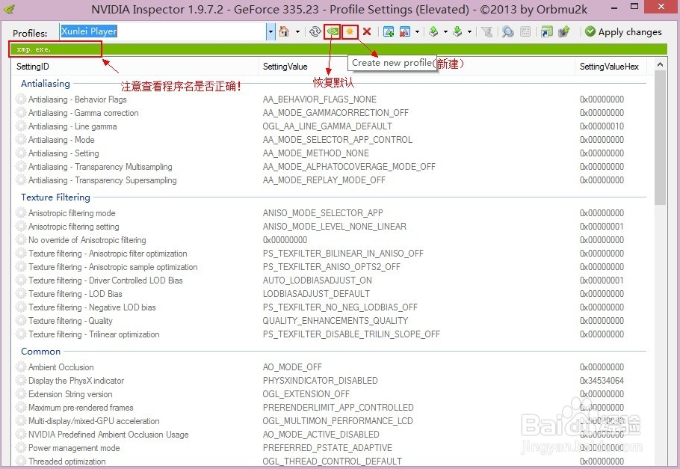Collapse the Texture Filtering settings group
Viewport: 680px width, 469px height.
(x=55, y=197)
